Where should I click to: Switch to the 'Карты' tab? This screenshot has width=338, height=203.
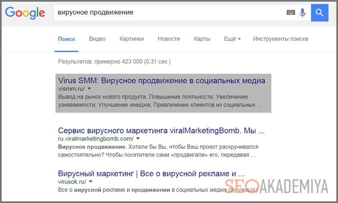pos(202,39)
